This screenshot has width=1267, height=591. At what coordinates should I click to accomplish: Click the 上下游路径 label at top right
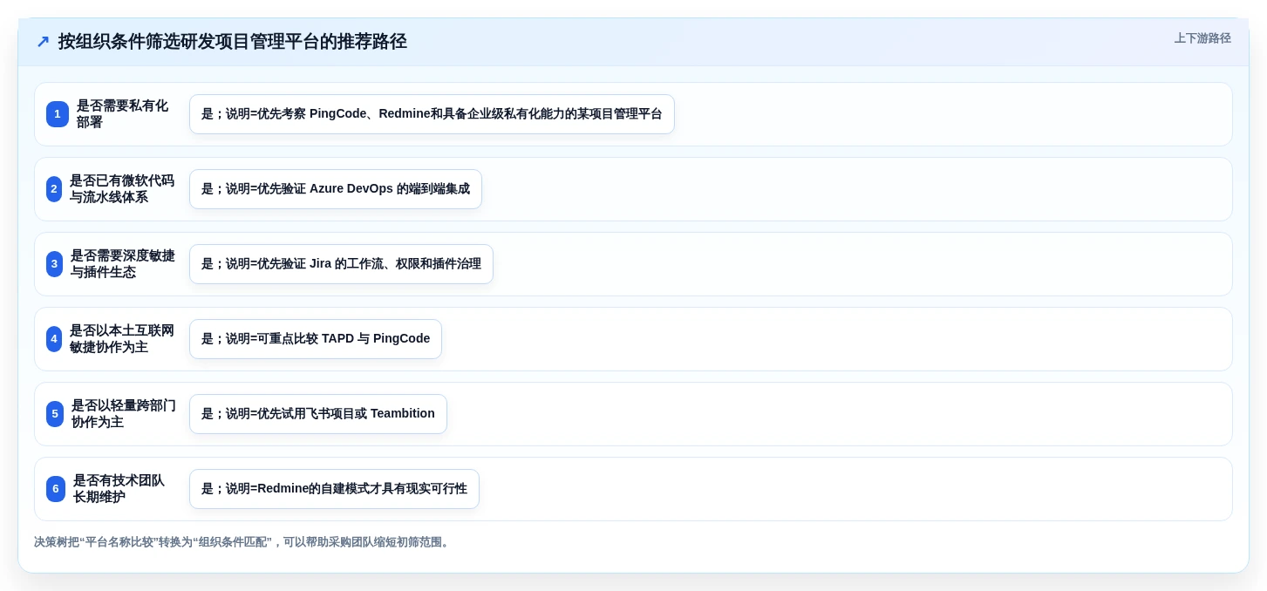point(1202,38)
